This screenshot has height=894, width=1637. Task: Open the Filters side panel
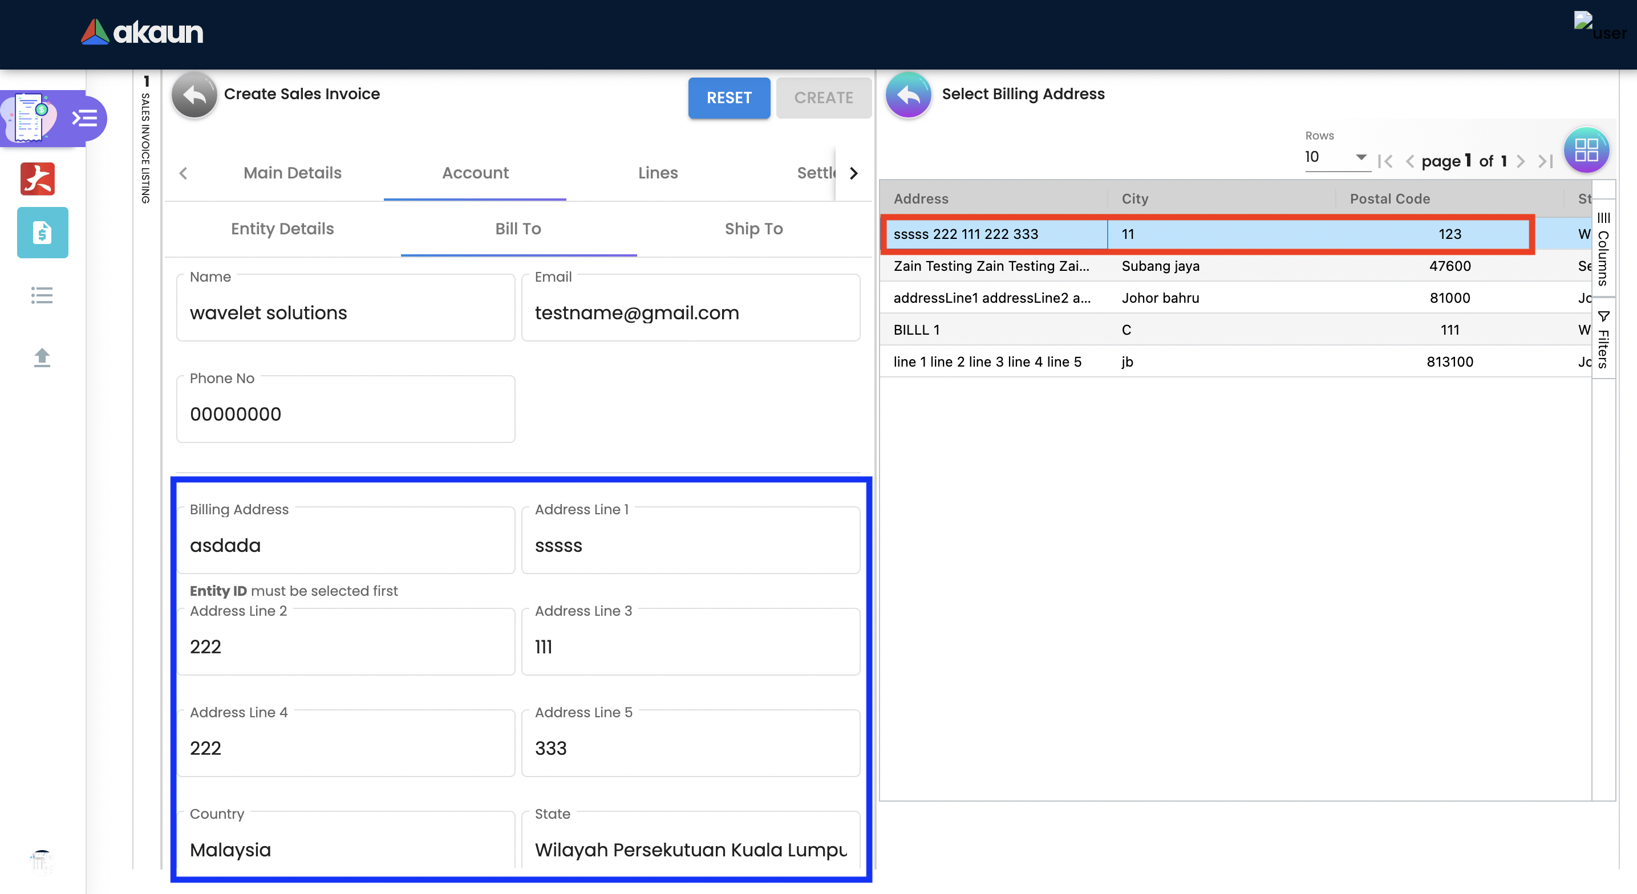[1603, 340]
